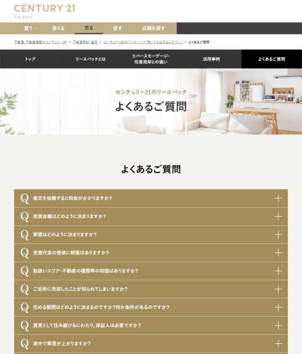Expand the 途中で家賃が上がりますか plus icon
The height and width of the screenshot is (354, 302).
[278, 344]
